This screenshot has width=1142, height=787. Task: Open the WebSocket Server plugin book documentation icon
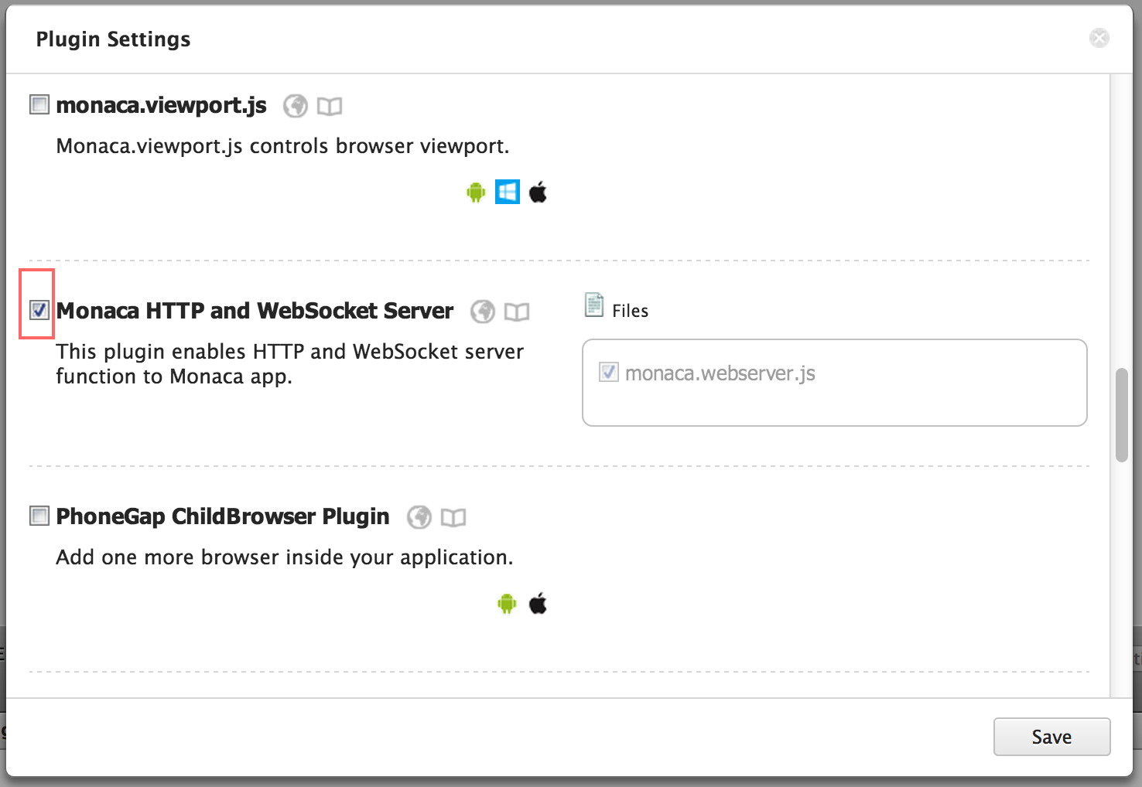tap(517, 312)
